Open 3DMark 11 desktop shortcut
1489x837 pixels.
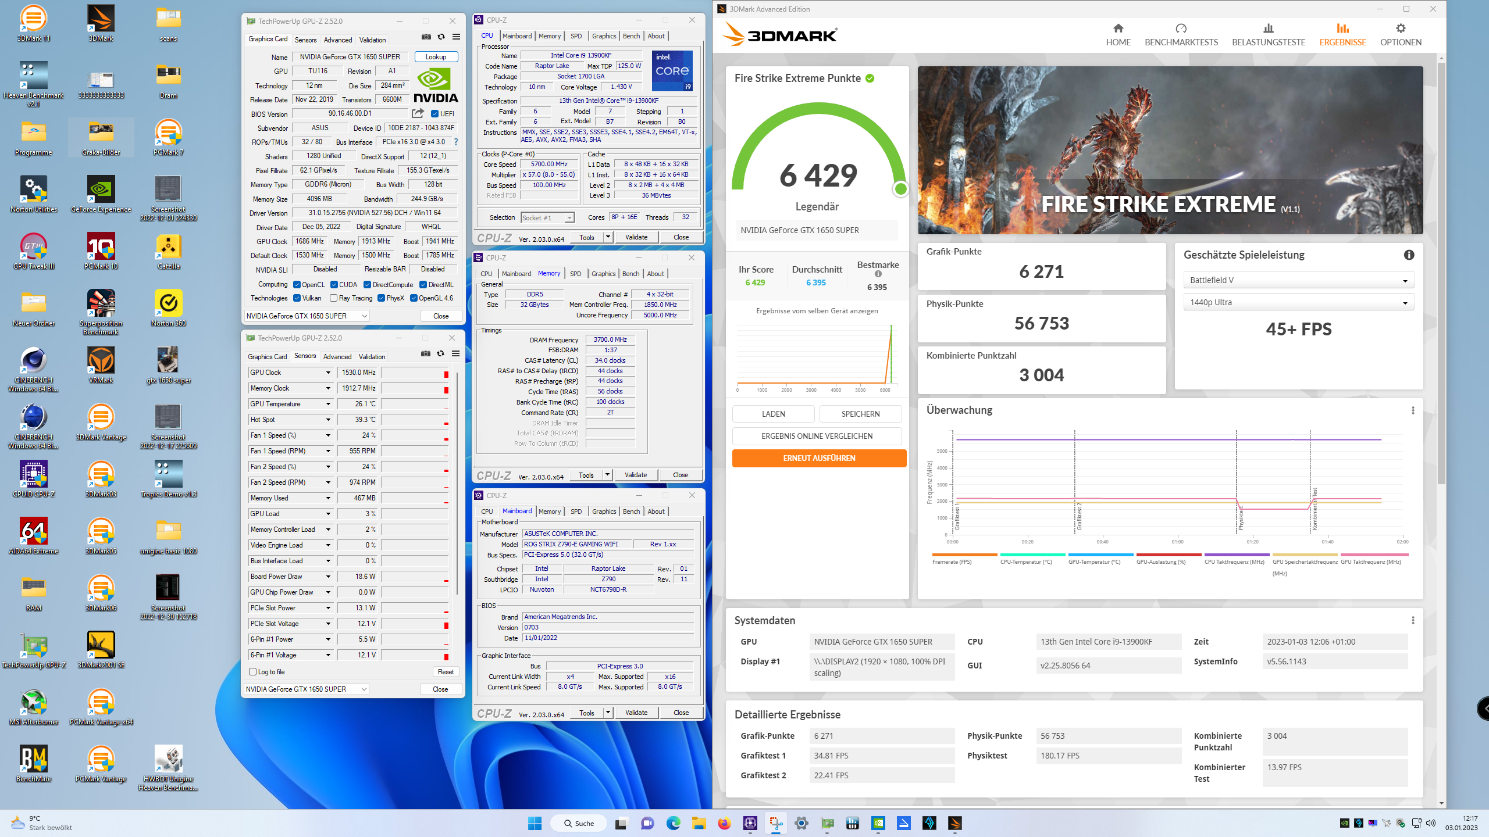[x=34, y=24]
